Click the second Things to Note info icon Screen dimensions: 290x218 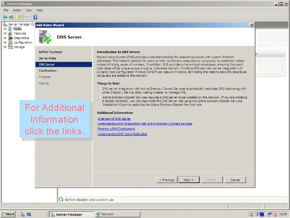coord(99,97)
